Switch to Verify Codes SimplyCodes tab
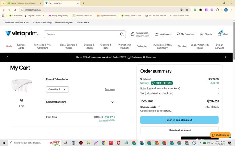Viewport: 235px width, 146px height. pos(23,3)
